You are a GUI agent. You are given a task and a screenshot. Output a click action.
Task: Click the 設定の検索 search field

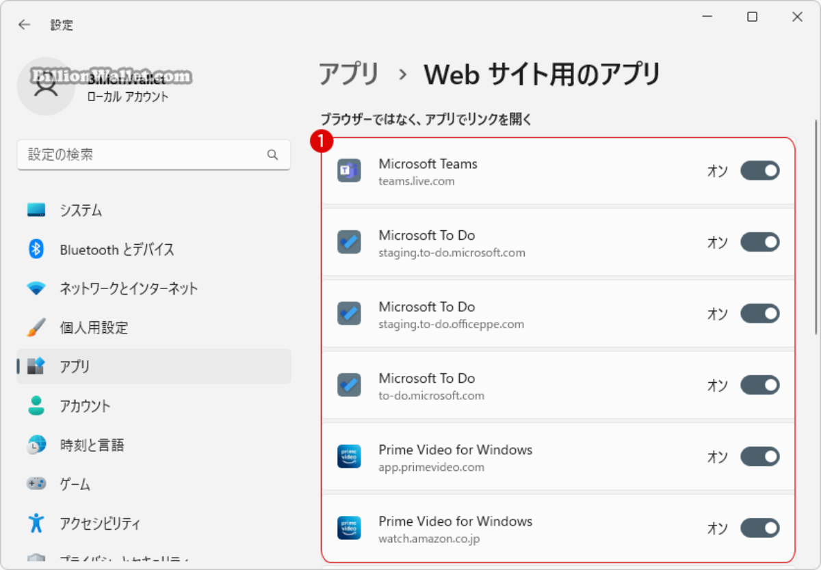[x=154, y=155]
